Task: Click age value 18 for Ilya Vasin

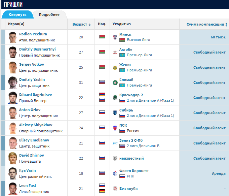Action: pos(81,173)
